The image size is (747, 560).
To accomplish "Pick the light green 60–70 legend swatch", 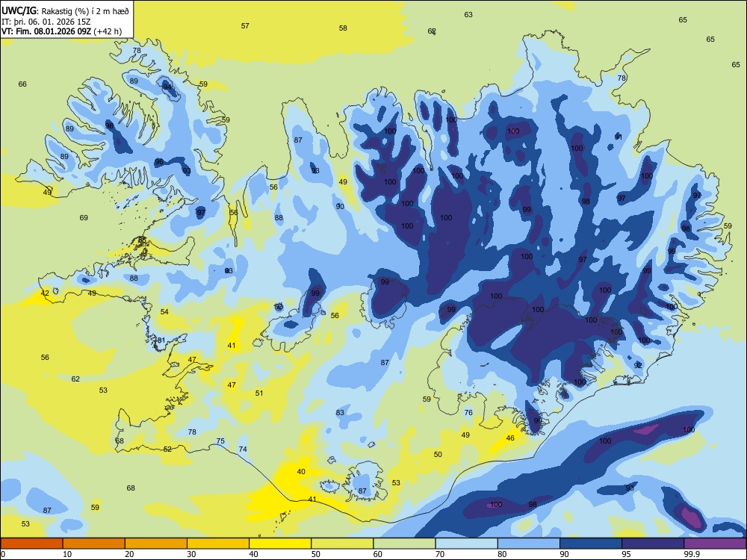I will (x=404, y=544).
